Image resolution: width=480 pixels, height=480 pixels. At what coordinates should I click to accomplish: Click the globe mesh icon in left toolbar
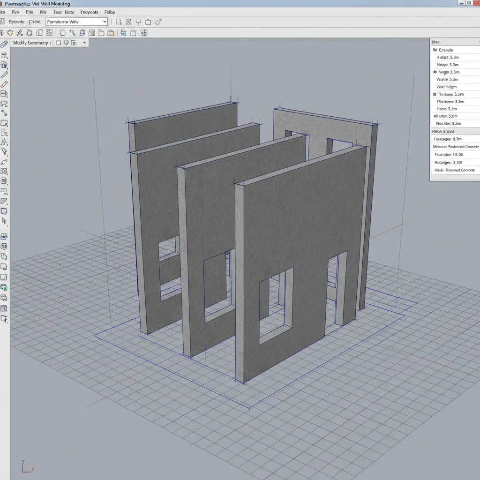(4, 247)
